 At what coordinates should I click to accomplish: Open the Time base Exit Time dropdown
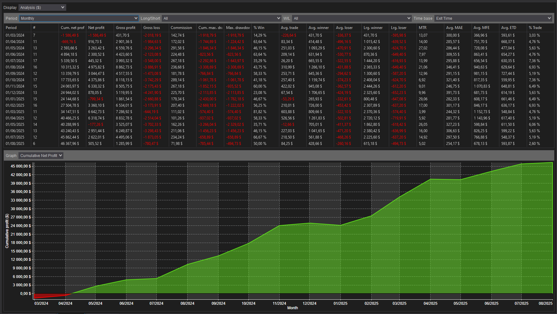(x=493, y=18)
